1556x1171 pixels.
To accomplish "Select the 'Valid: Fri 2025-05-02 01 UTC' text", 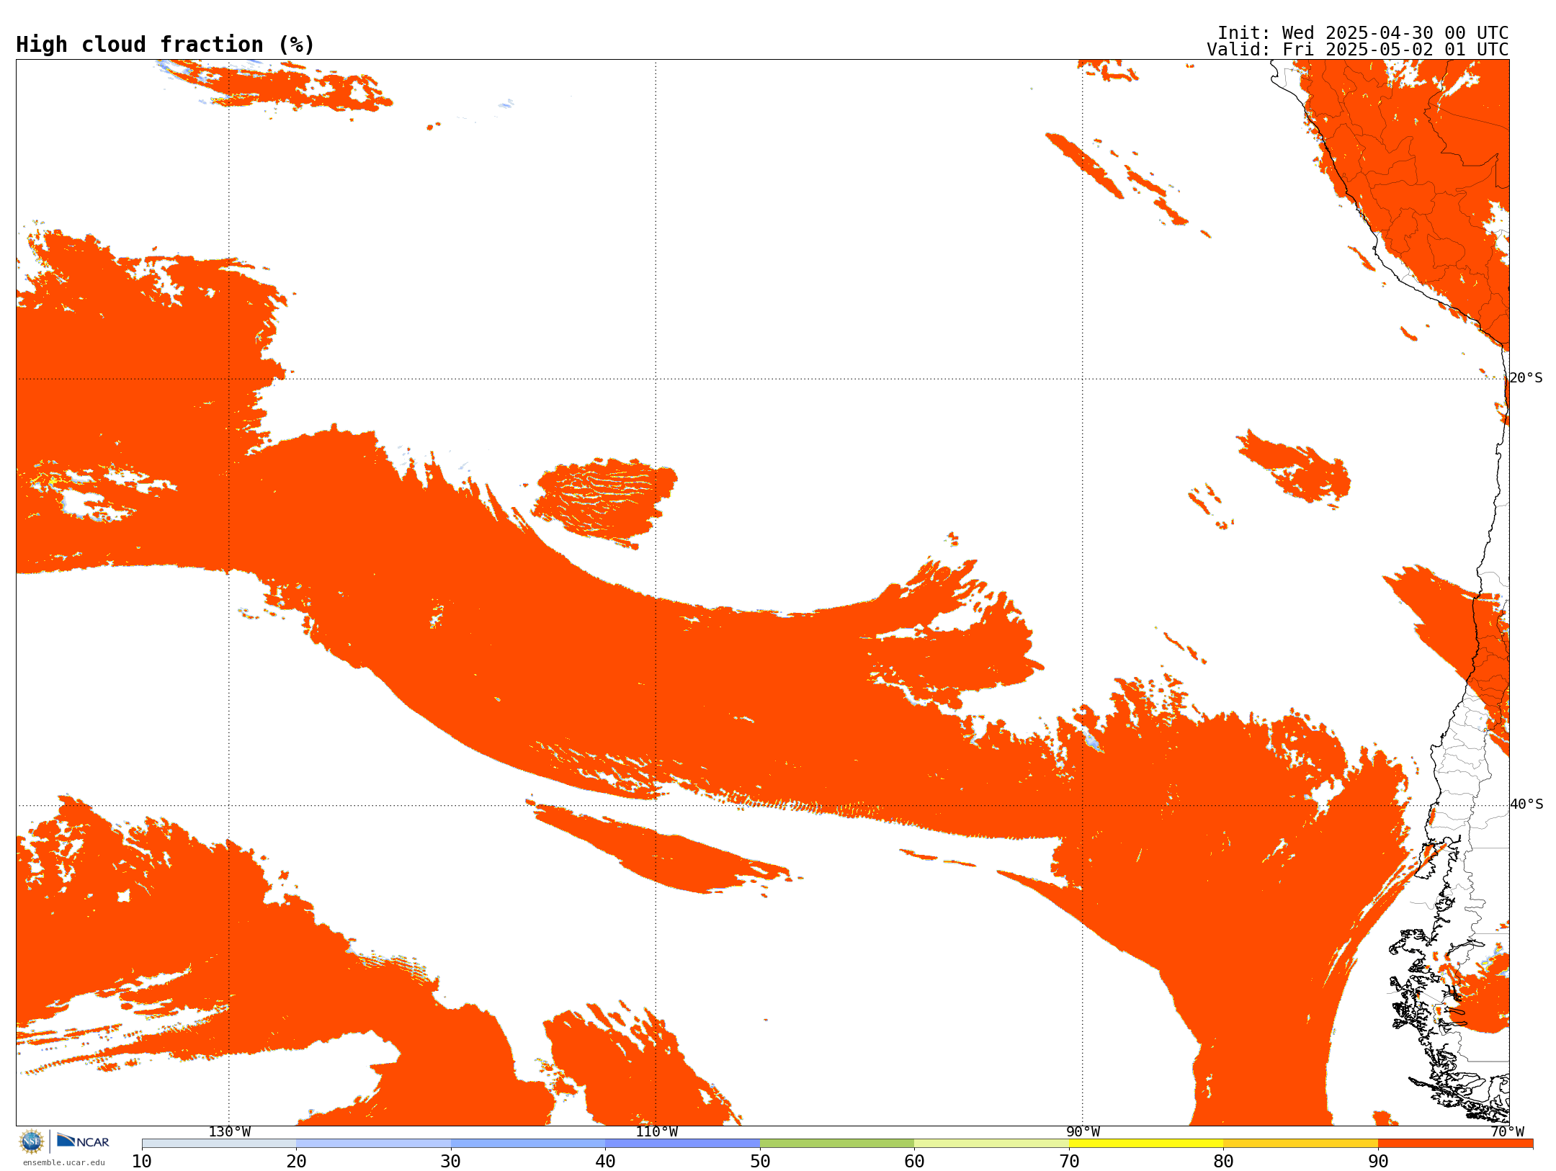I will 1358,50.
